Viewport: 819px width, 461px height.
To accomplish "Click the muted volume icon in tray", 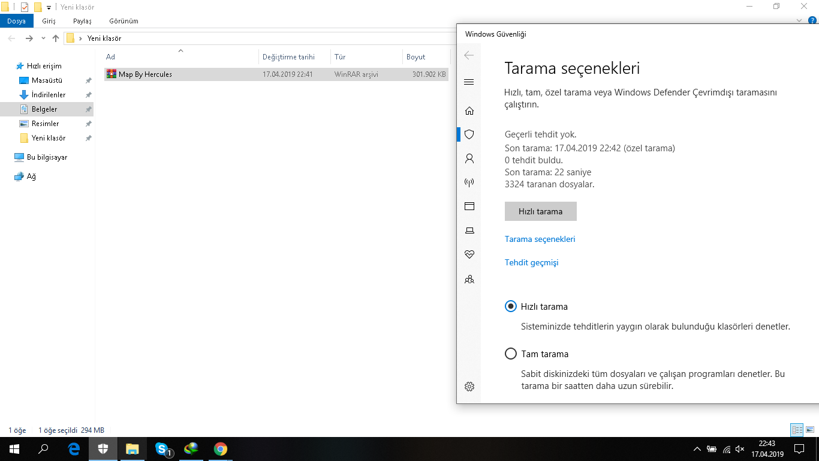I will coord(740,449).
